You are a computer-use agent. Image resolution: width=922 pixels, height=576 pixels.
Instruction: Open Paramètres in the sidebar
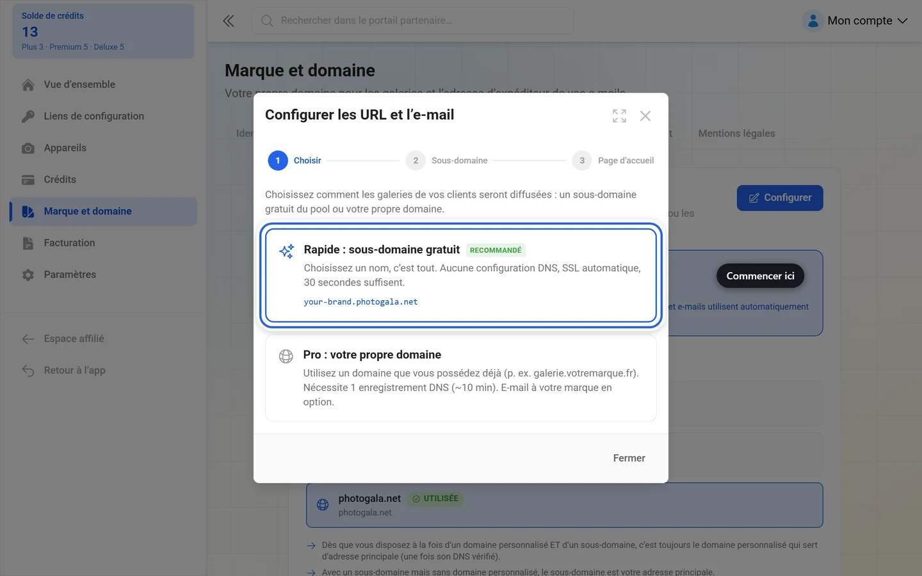pos(104,275)
